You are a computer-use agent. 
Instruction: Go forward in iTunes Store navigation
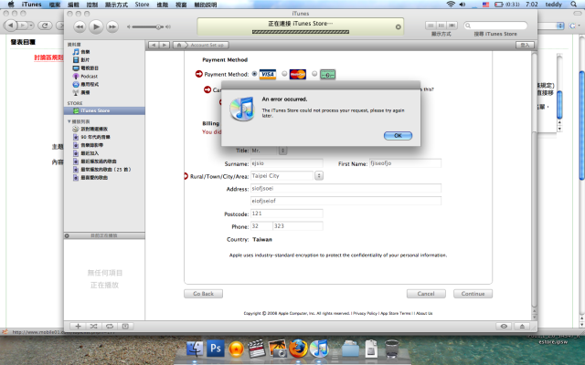[x=165, y=45]
